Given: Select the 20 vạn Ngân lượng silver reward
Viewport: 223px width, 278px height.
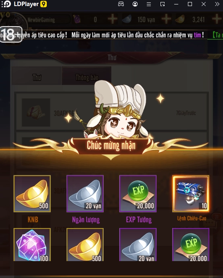Looking at the screenshot, I should click(x=85, y=194).
